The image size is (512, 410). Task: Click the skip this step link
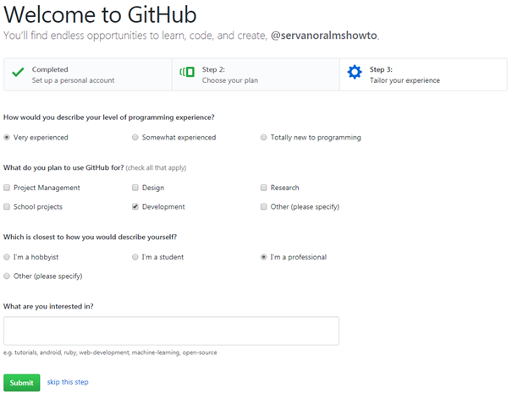click(68, 382)
